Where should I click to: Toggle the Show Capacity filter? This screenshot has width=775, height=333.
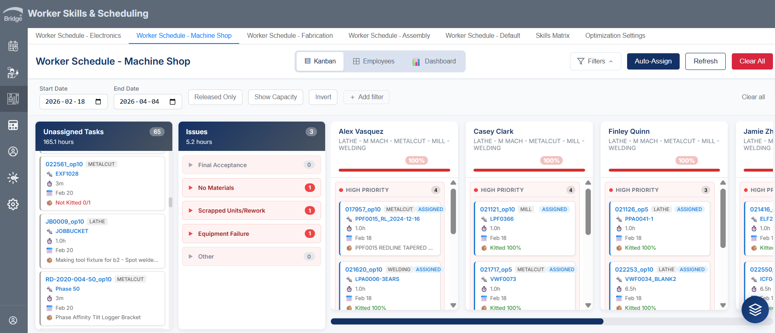point(275,97)
